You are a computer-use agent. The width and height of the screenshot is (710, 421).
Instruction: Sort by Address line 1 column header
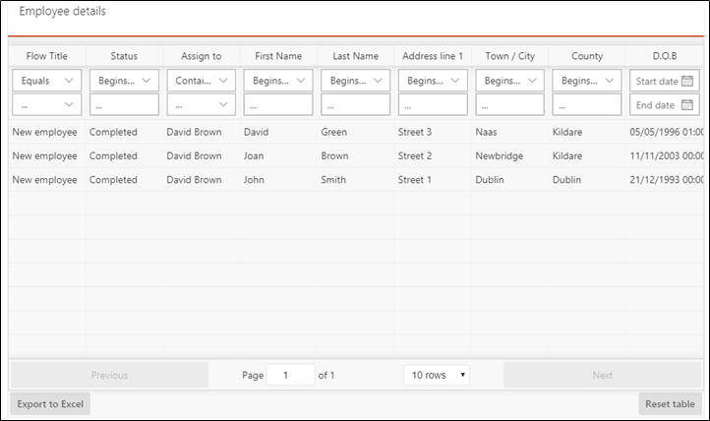(x=433, y=56)
